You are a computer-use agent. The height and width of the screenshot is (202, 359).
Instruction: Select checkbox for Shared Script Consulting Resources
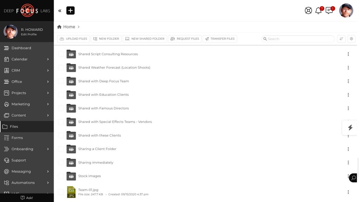pos(61,54)
